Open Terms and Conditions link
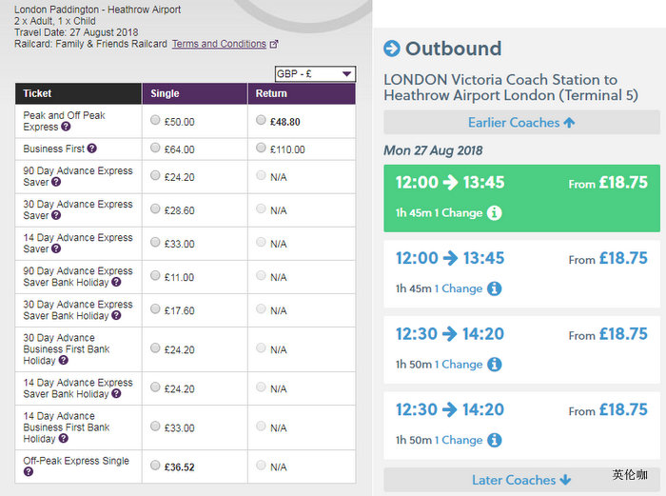 point(219,44)
